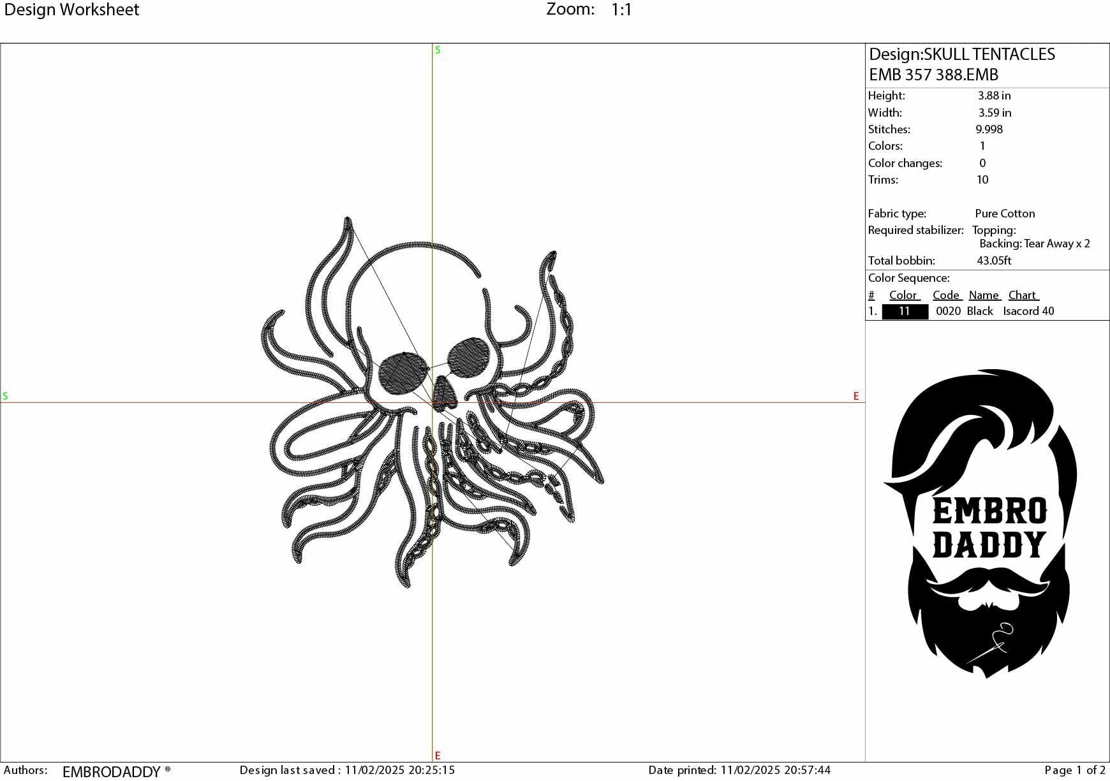Click the 'Zoom: 1:1' label
Screen dimensions: 1110x781
[589, 10]
